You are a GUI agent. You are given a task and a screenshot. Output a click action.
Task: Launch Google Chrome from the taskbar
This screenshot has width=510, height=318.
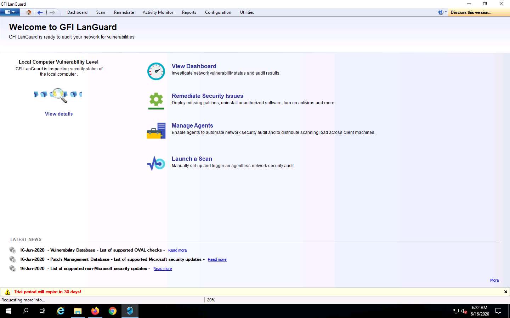pos(113,311)
